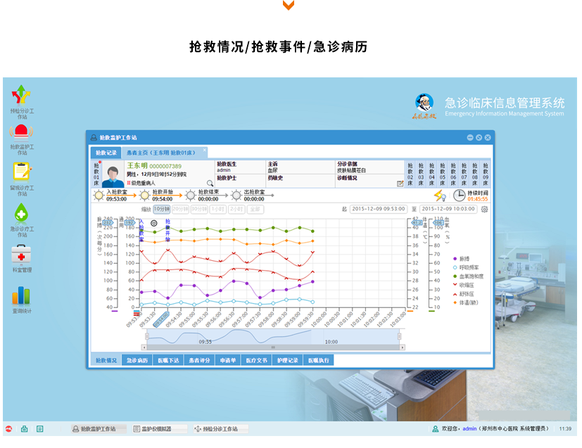Select the 10分钟 zoom range option
This screenshot has height=448, width=582.
[161, 209]
